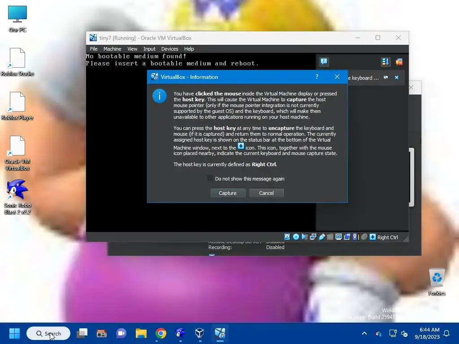Select the Sonic Robo Blast 2 shortcut
Screen dimensions: 459x344
coord(17,197)
